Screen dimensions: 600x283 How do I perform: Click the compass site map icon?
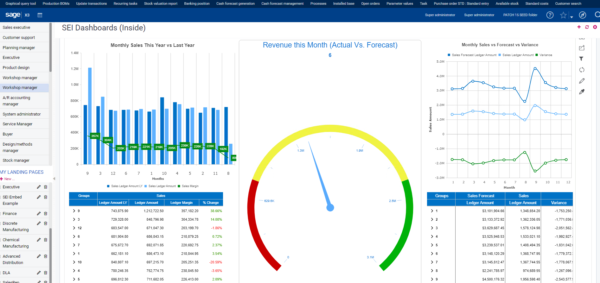[x=582, y=15]
